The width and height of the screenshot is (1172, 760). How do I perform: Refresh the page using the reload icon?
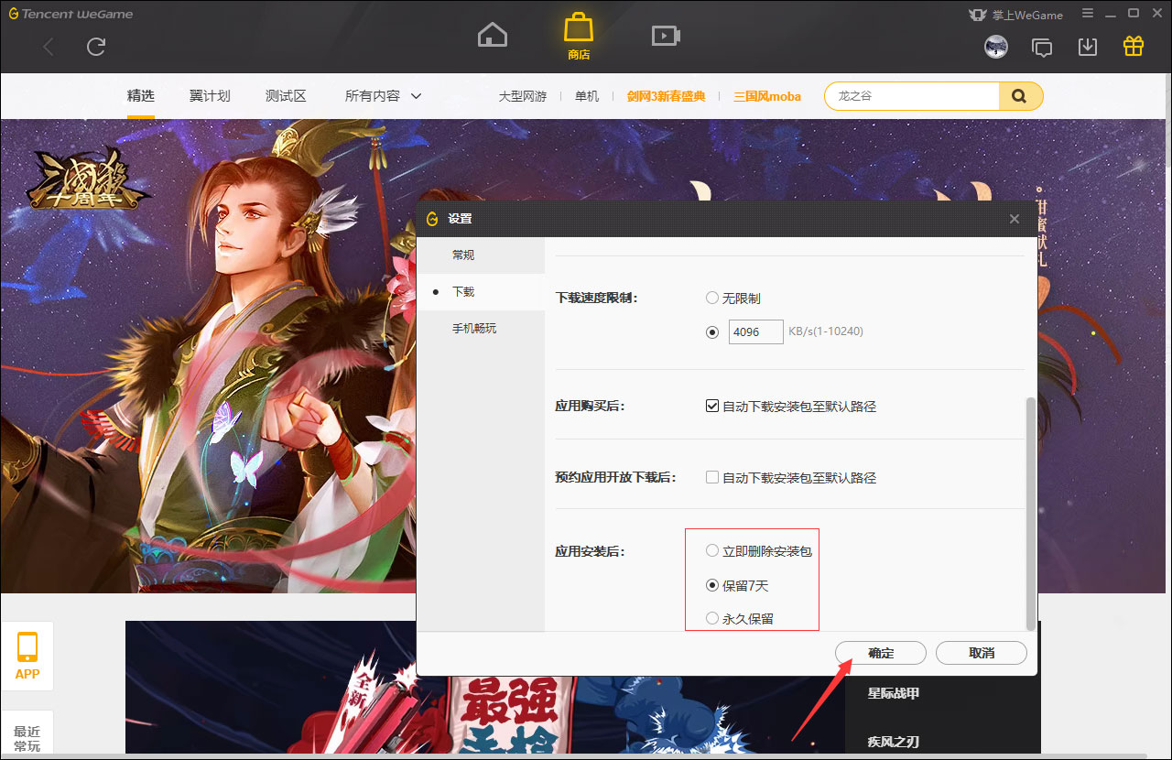(95, 47)
